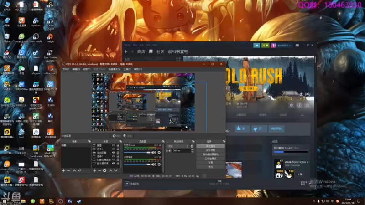The width and height of the screenshot is (365, 205).
Task: Click the third button in OBS controls panel
Action: (210, 154)
